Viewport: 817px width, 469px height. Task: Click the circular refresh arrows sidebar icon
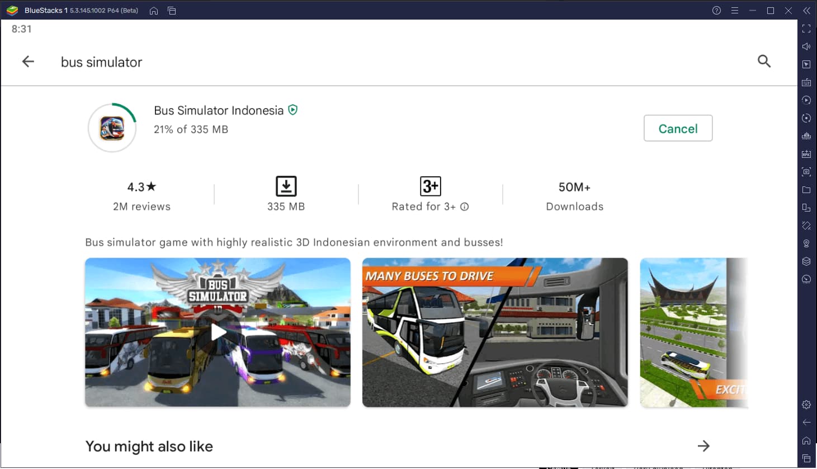pyautogui.click(x=806, y=118)
